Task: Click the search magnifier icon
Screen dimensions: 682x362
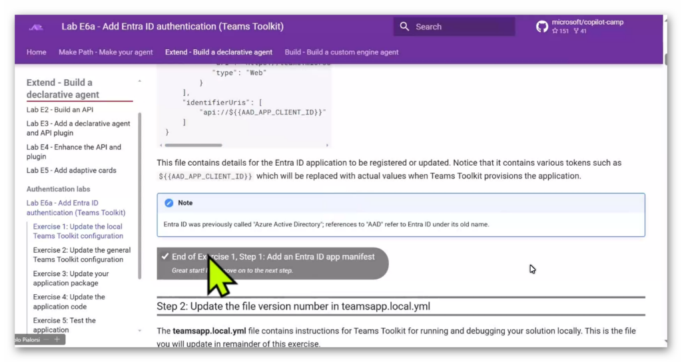Action: click(404, 27)
